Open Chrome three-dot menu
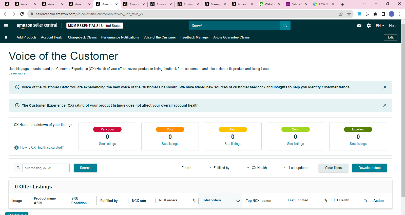This screenshot has width=405, height=215. (x=400, y=14)
